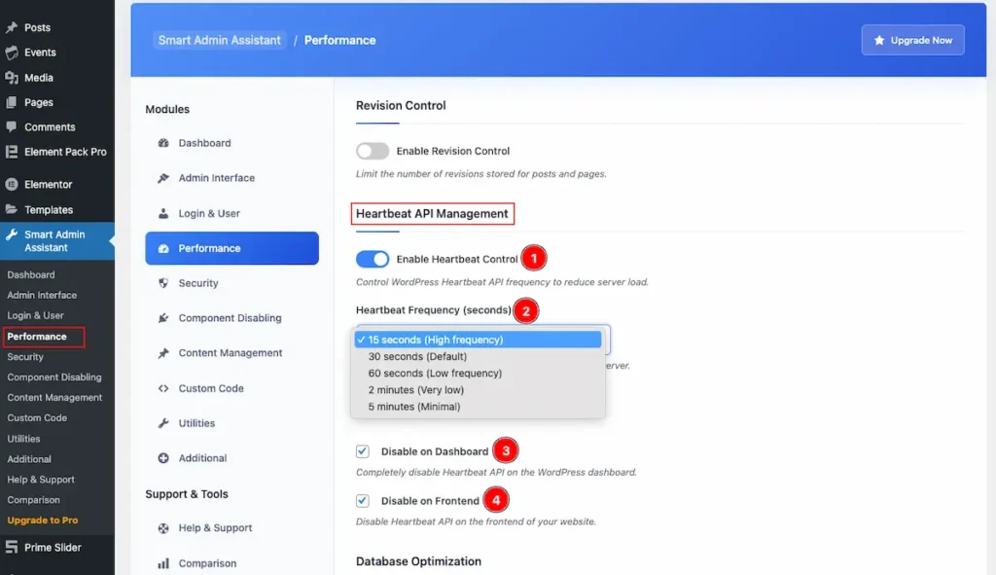996x575 pixels.
Task: Click the Element Pack Pro icon
Action: click(12, 152)
